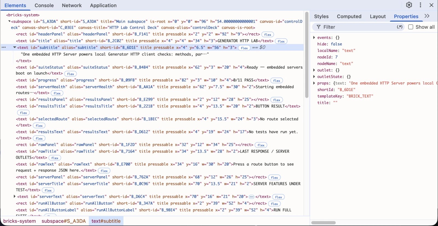Select subspace#S_A3DA breadcrumb
438x226 pixels.
coord(64,221)
